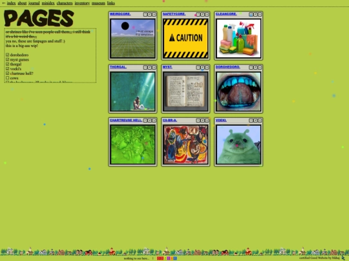Toggle the chartreuse hell? checkbox
The width and height of the screenshot is (349, 261).
tap(8, 73)
